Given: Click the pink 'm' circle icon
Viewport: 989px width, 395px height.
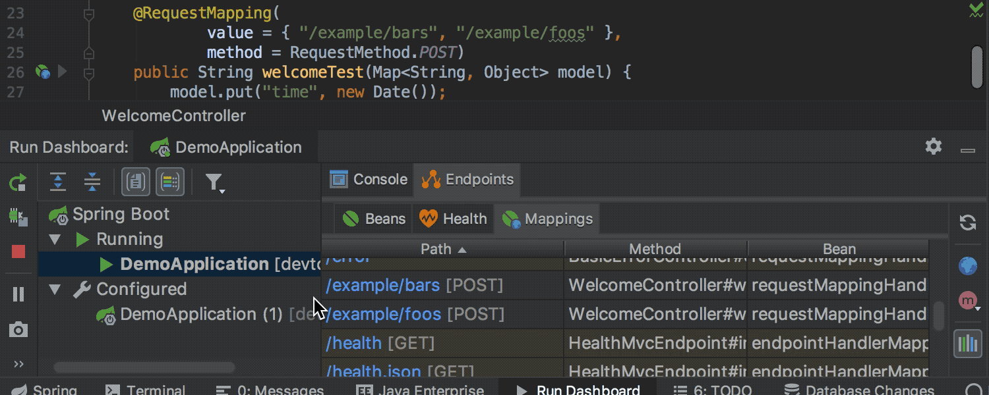Looking at the screenshot, I should point(968,301).
